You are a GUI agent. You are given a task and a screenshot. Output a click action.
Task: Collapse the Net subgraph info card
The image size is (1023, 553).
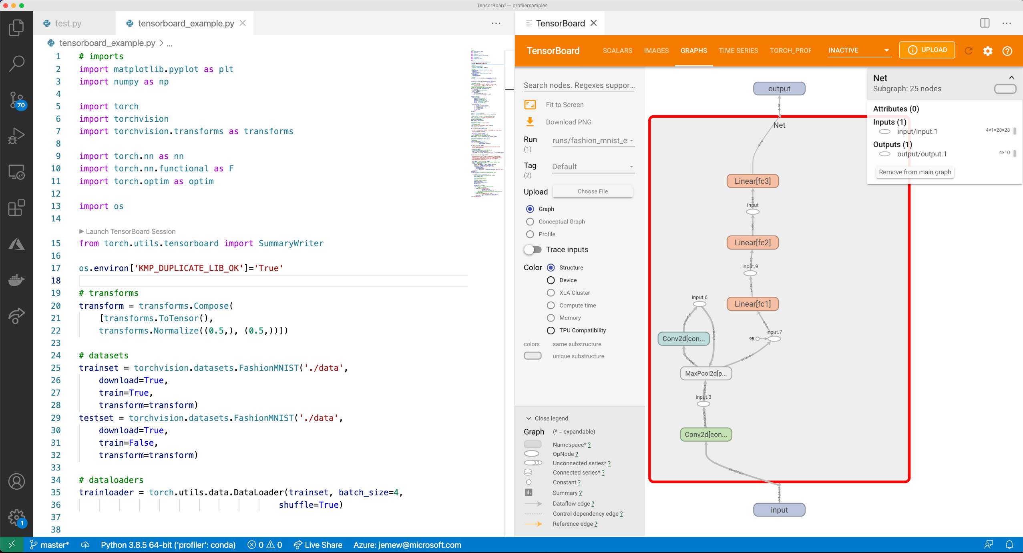(1011, 77)
